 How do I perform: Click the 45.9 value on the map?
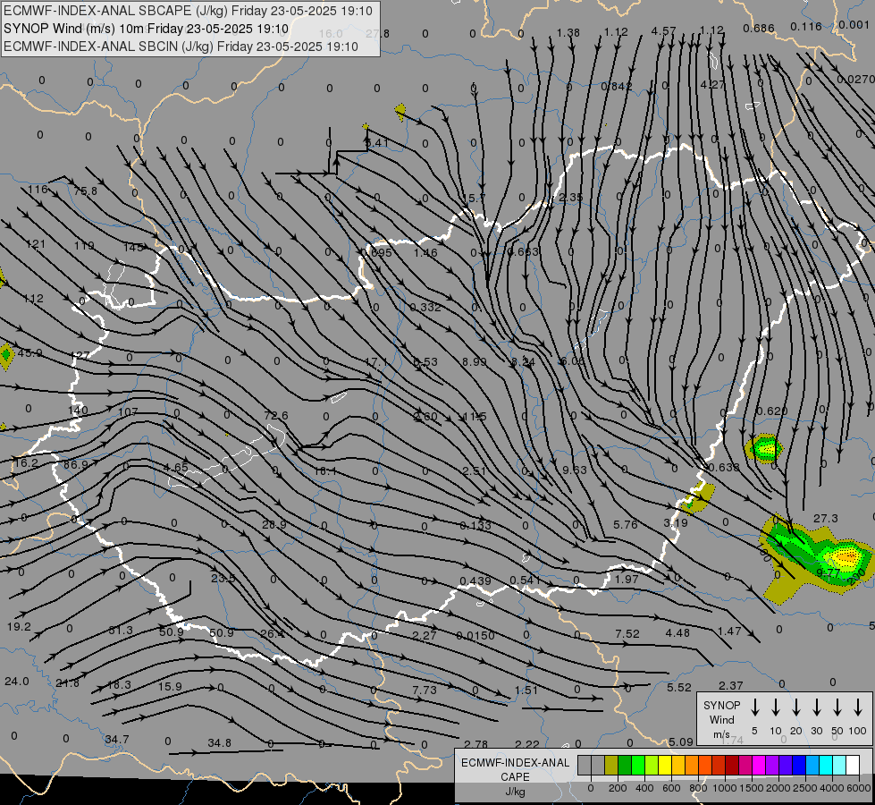[x=29, y=353]
